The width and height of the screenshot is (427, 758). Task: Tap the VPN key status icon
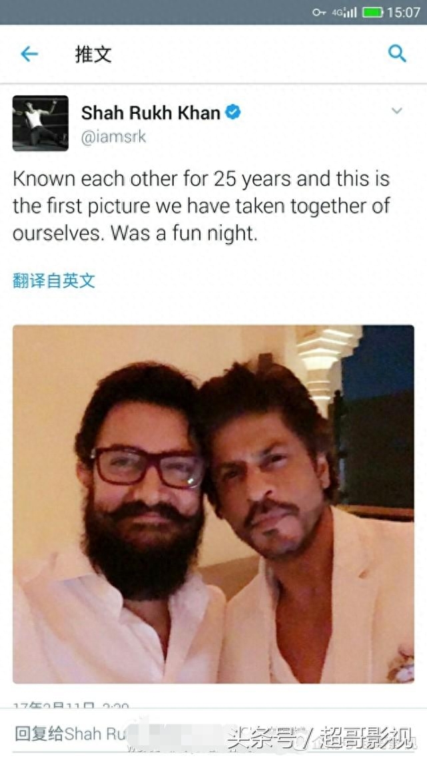click(x=319, y=12)
